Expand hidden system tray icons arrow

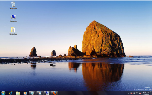(128, 93)
